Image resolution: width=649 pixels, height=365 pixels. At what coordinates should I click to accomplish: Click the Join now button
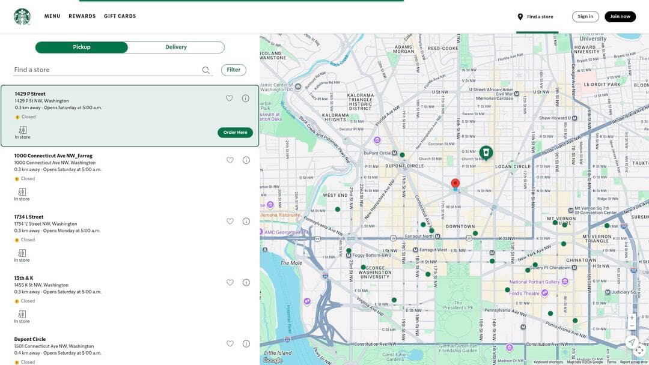click(x=620, y=17)
